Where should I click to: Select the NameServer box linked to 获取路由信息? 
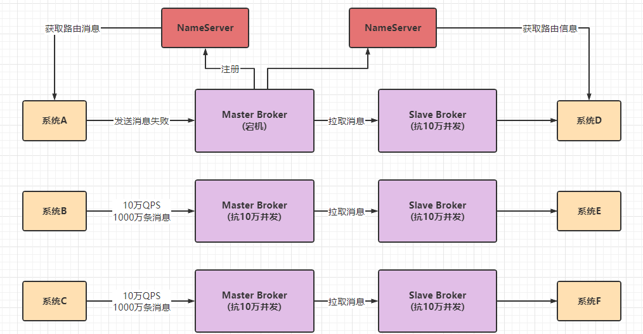click(x=393, y=28)
